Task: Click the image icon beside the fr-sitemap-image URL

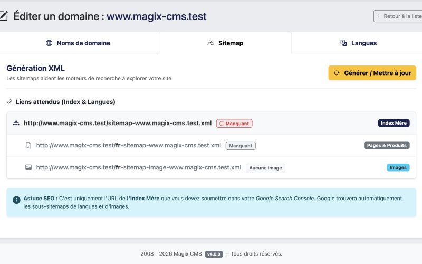Action: [28, 167]
